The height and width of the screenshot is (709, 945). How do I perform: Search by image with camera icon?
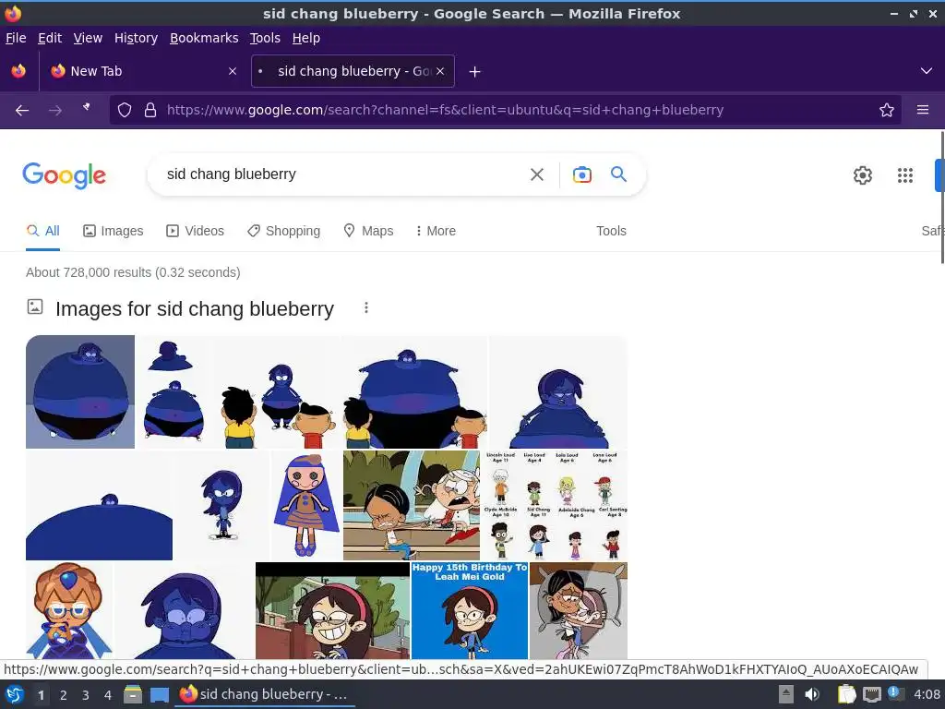[581, 174]
